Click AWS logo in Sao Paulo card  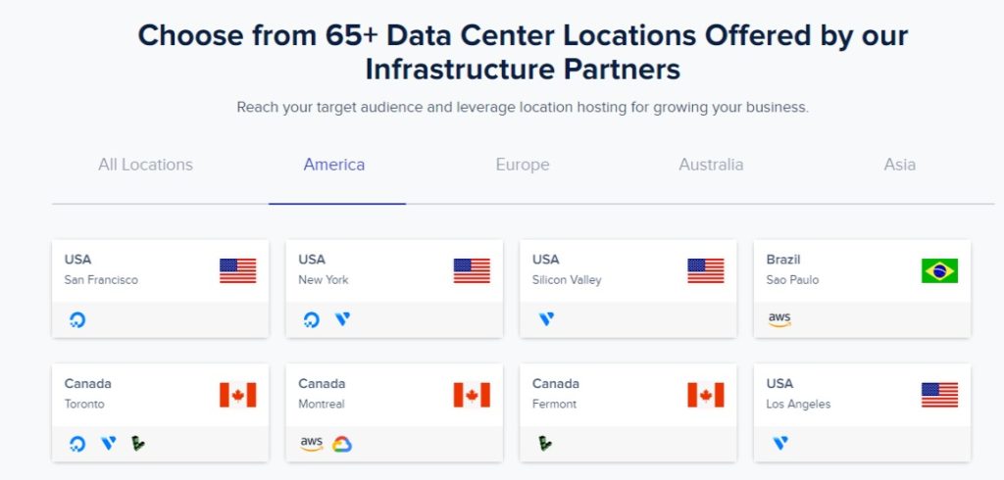[x=779, y=319]
